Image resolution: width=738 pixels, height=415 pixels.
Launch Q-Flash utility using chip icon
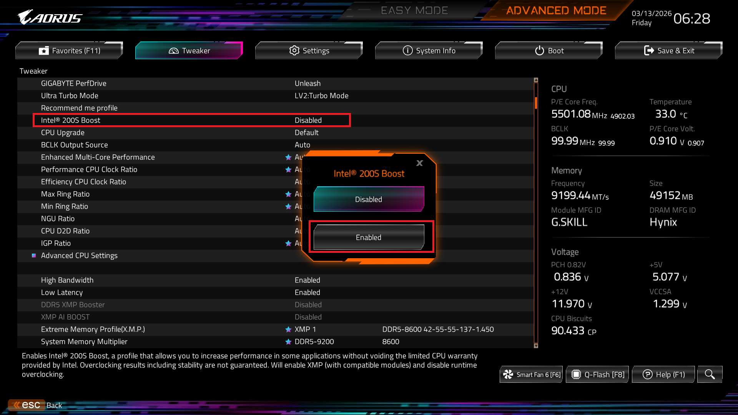(576, 374)
